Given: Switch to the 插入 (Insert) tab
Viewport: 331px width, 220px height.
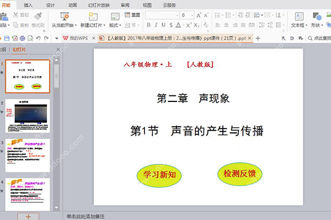Looking at the screenshot, I should [x=28, y=5].
